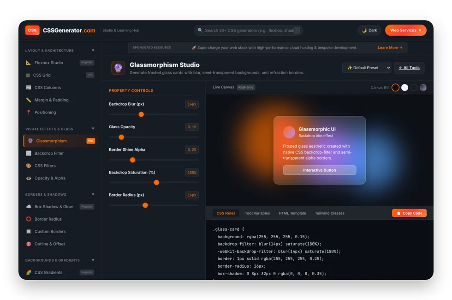
Task: Click the CSS Gradients rainbow icon
Action: pyautogui.click(x=29, y=272)
